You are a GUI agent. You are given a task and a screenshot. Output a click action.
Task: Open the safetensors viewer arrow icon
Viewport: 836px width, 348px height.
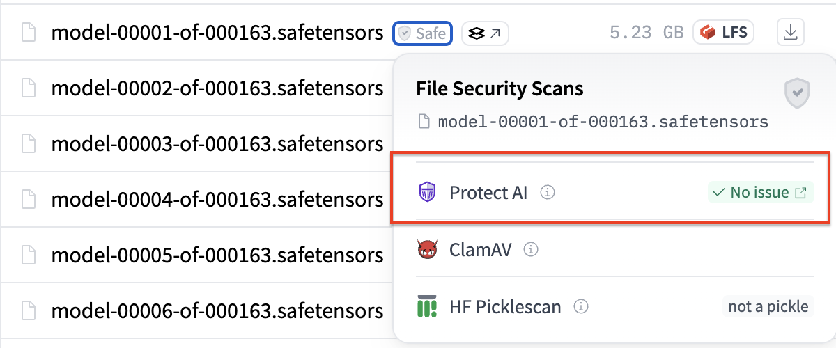pyautogui.click(x=485, y=33)
